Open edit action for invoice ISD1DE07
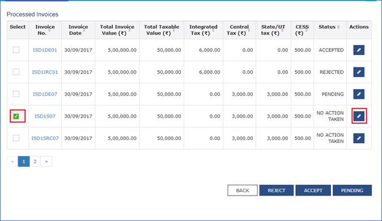Viewport: 382px width, 221px height. click(359, 94)
